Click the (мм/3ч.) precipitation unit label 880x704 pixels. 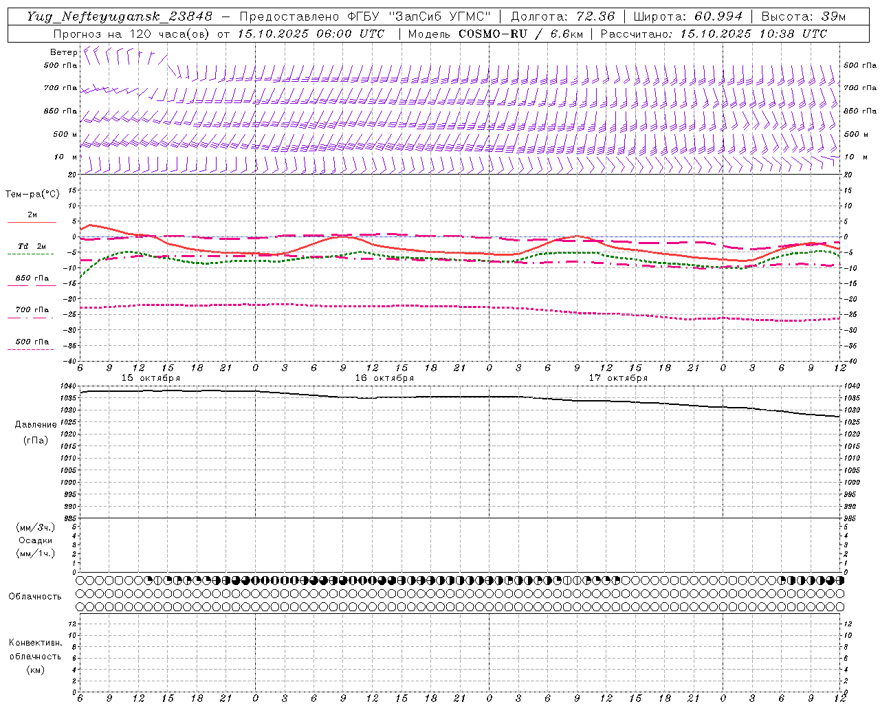click(36, 527)
